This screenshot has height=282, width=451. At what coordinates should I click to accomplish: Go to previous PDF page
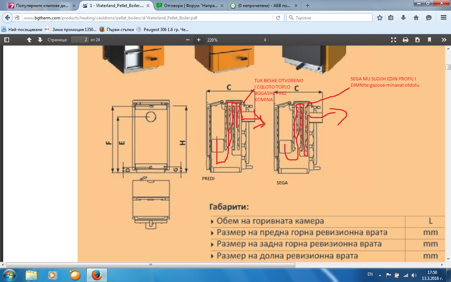click(30, 40)
